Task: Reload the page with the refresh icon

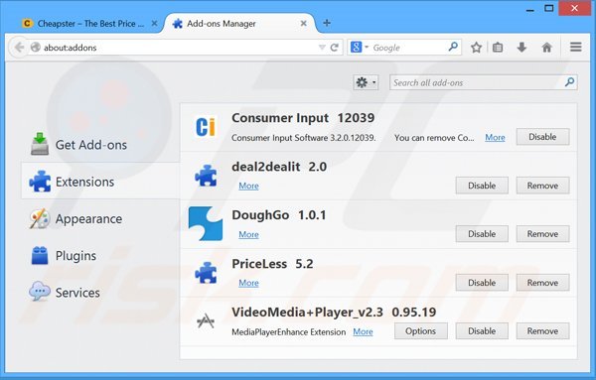Action: pyautogui.click(x=335, y=48)
